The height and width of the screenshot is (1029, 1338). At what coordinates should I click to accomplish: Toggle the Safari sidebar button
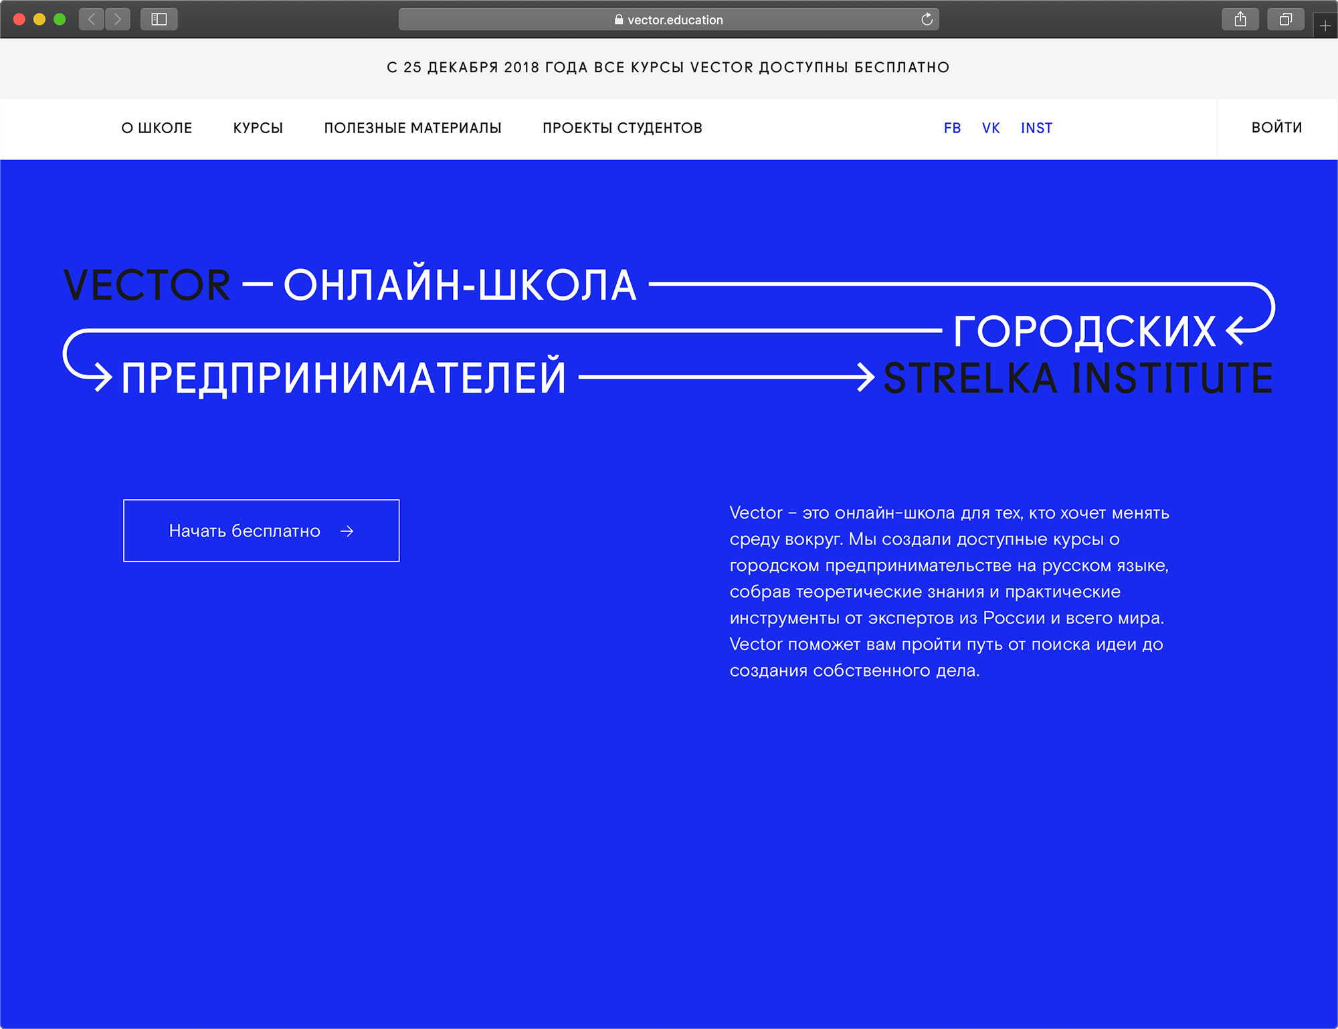point(159,19)
